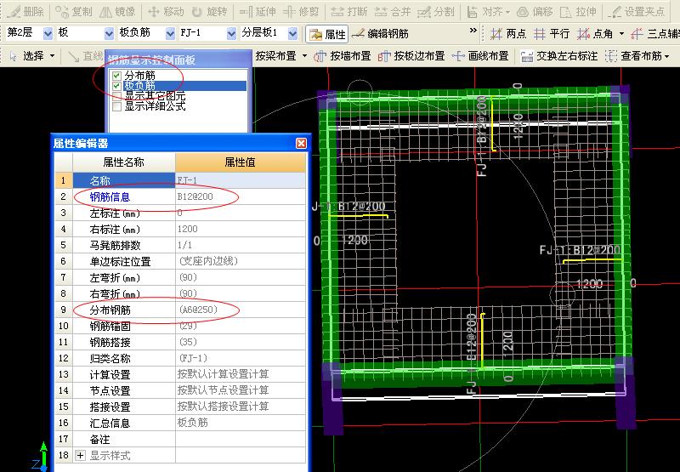The image size is (680, 472).
Task: Open the 板负筋 dropdown
Action: coord(171,33)
